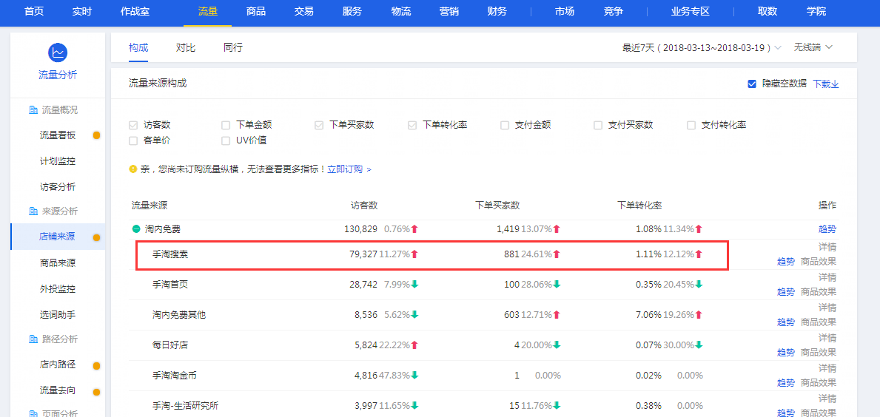Screen dimensions: 880x417
Task: Open 访客分析 in sidebar
Action: point(57,186)
